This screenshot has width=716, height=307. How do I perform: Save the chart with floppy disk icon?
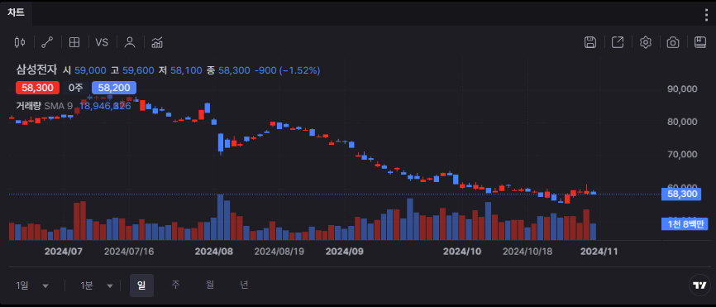(590, 42)
